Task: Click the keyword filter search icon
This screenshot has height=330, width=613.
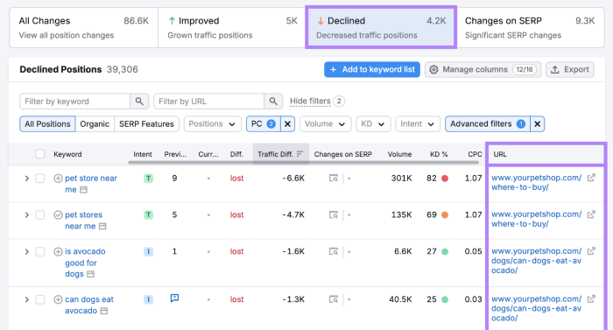Action: pyautogui.click(x=139, y=102)
